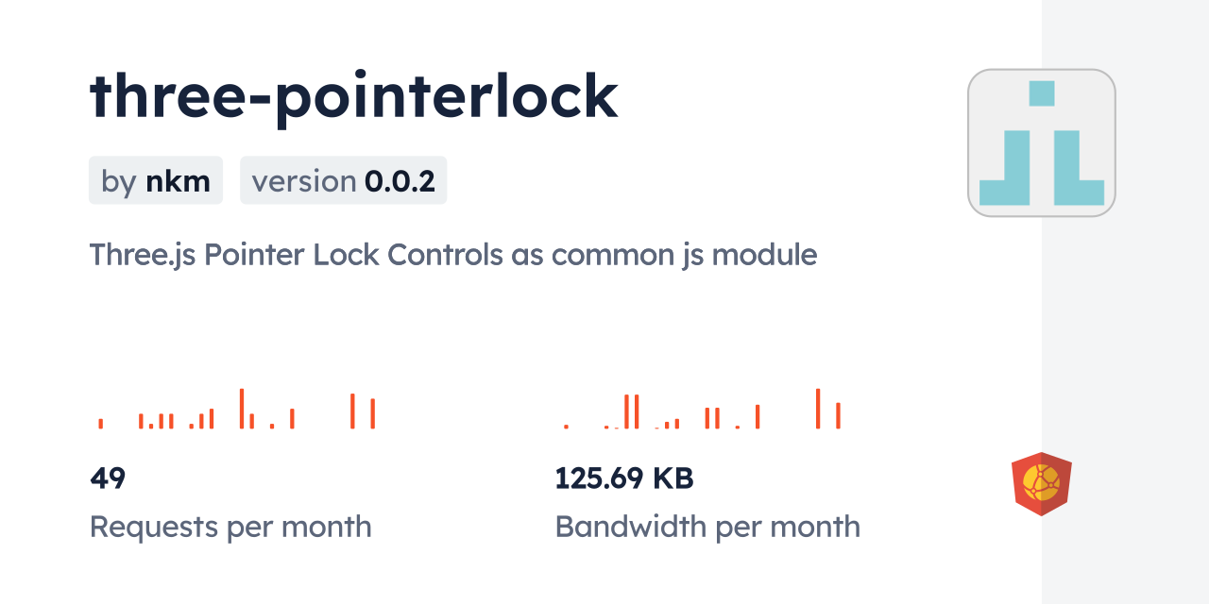This screenshot has width=1209, height=604.
Task: Click the "Requests per month" label
Action: click(230, 527)
